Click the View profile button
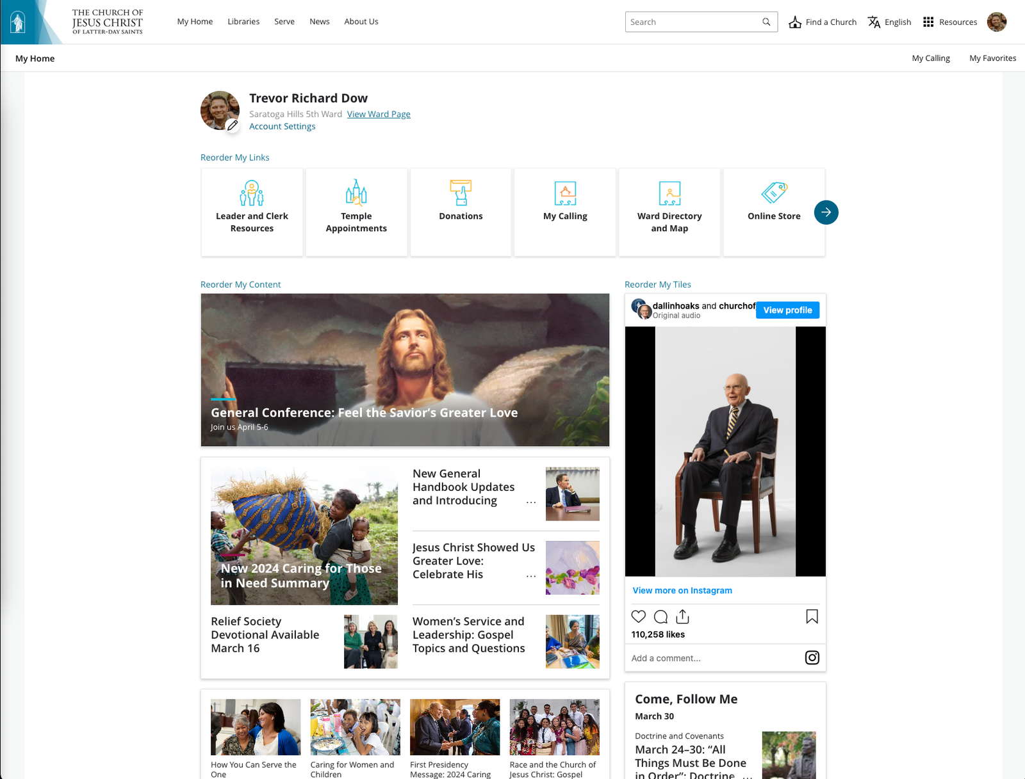 click(787, 310)
